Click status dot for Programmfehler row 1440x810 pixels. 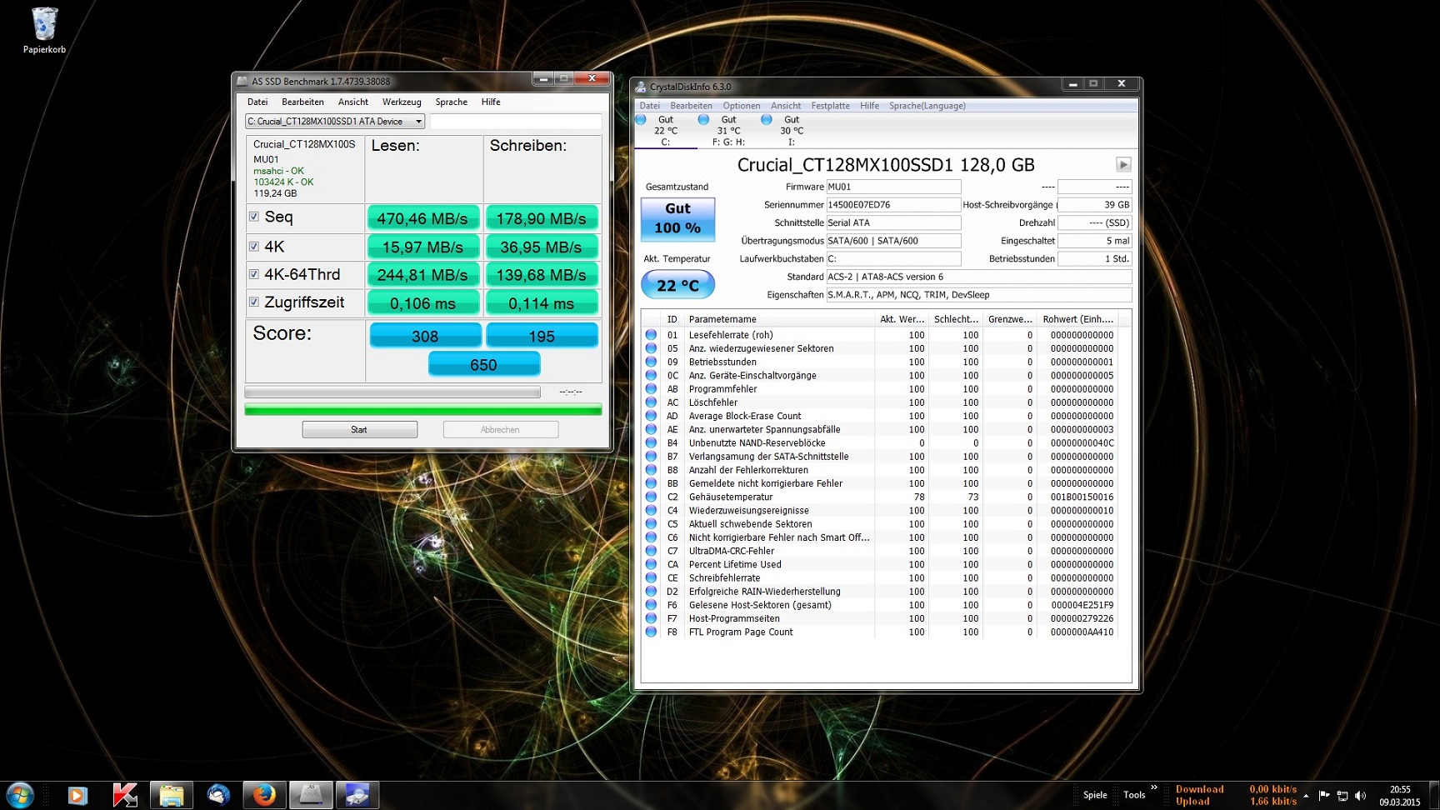click(x=652, y=389)
